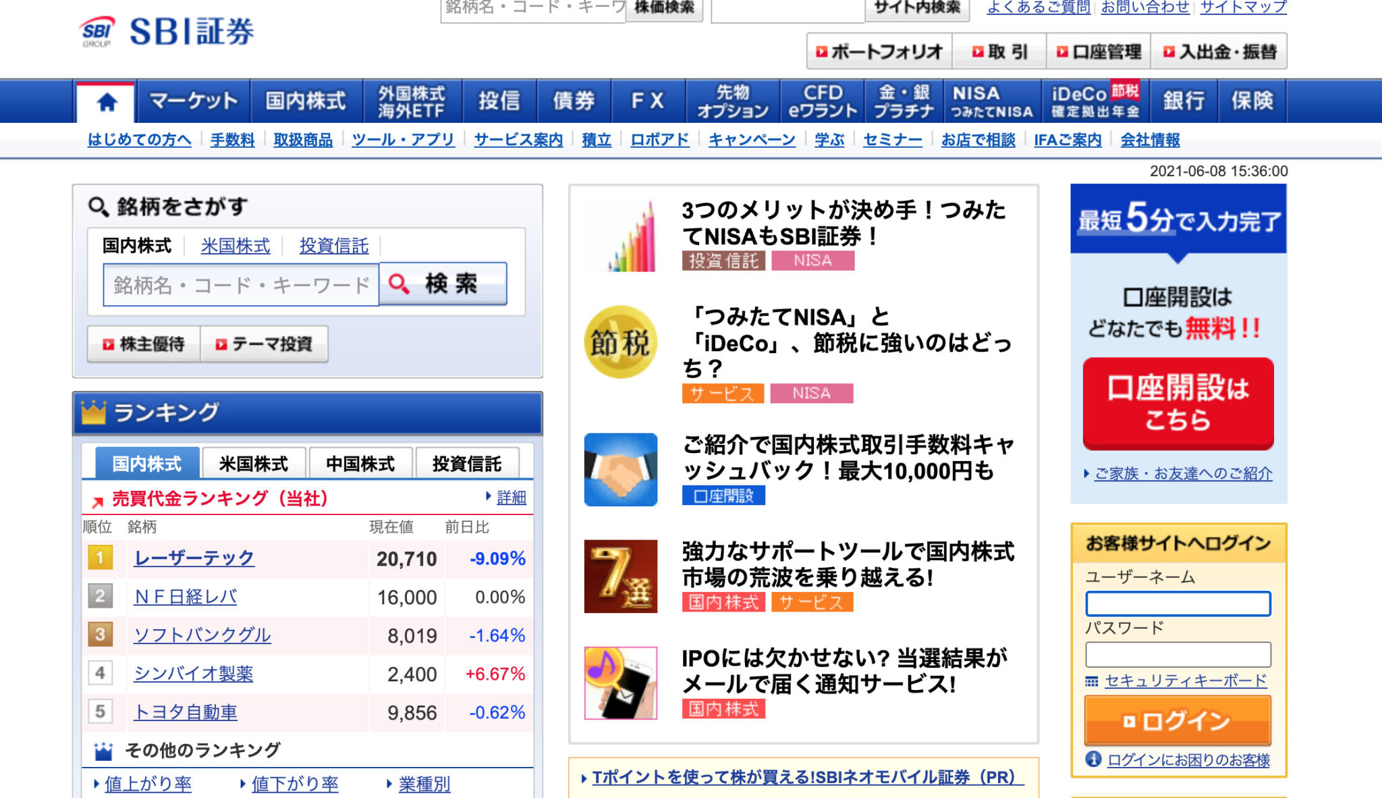Open 業種別 ranking link
Image resolution: width=1382 pixels, height=798 pixels.
(x=424, y=784)
